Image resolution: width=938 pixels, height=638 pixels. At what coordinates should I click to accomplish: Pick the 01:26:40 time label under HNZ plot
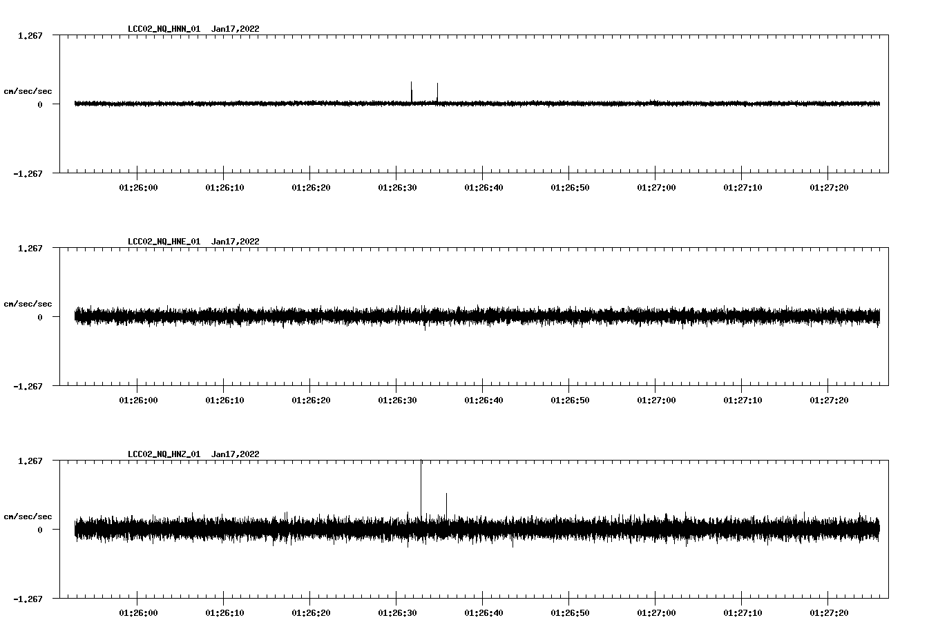(x=484, y=613)
